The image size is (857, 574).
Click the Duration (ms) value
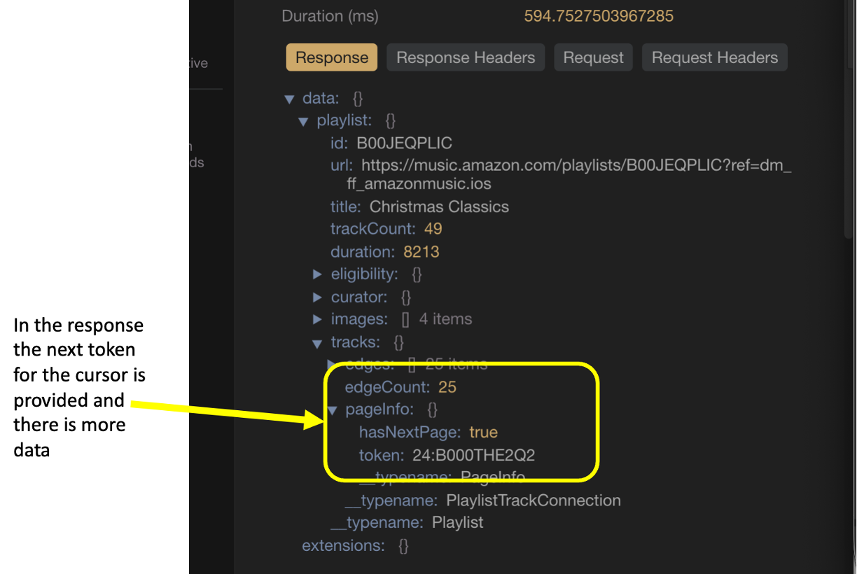pos(599,16)
